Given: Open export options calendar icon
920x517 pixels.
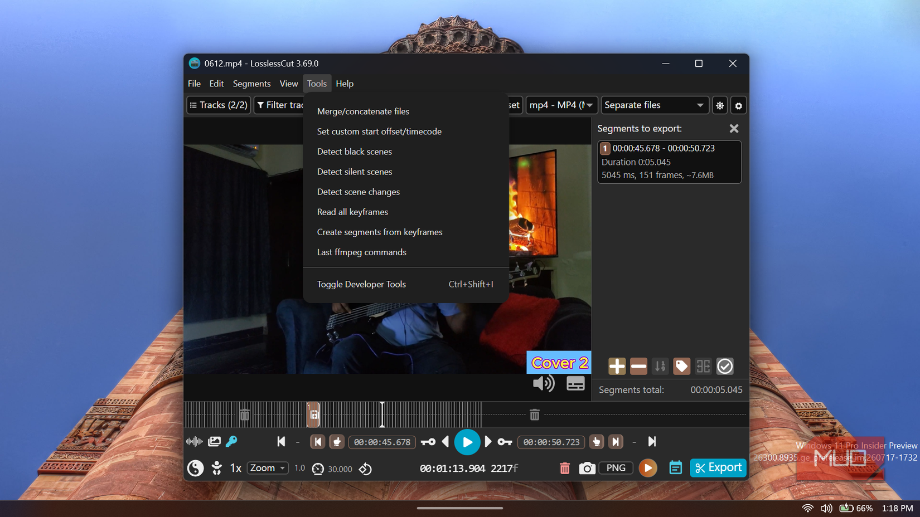Looking at the screenshot, I should [x=675, y=468].
